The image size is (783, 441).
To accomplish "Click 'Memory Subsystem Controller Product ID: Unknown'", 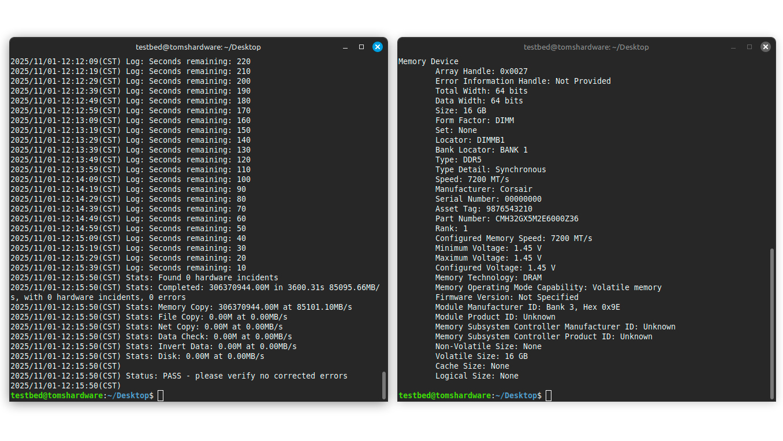I will click(x=544, y=336).
